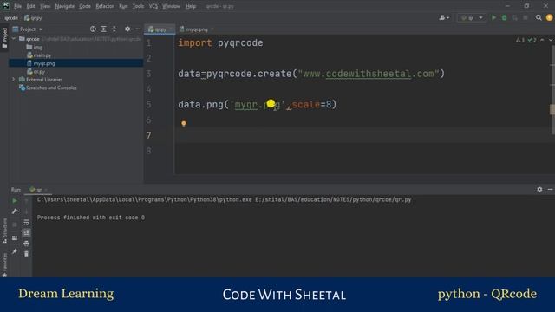Click the green Run button in toolbar

click(493, 17)
